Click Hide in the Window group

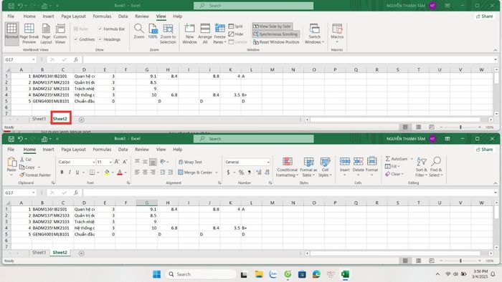coord(236,34)
